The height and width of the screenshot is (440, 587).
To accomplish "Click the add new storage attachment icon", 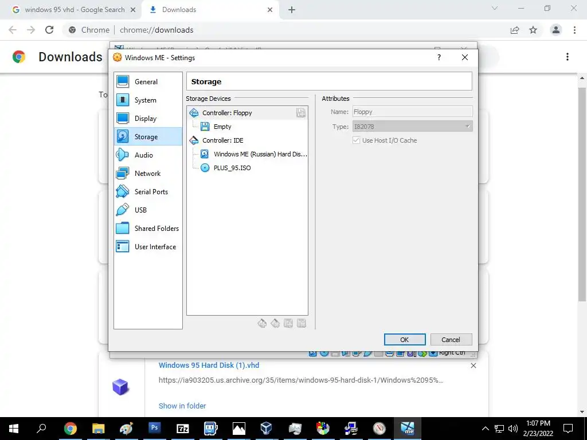I will click(x=288, y=323).
